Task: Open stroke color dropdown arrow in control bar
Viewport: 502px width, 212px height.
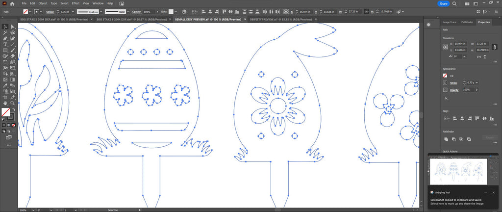Action: [42, 11]
